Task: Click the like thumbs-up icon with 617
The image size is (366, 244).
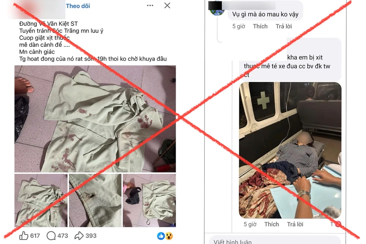Action: (x=23, y=236)
